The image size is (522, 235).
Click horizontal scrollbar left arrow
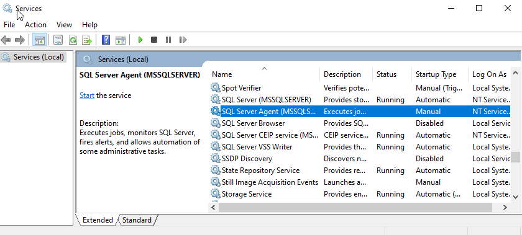coord(213,208)
